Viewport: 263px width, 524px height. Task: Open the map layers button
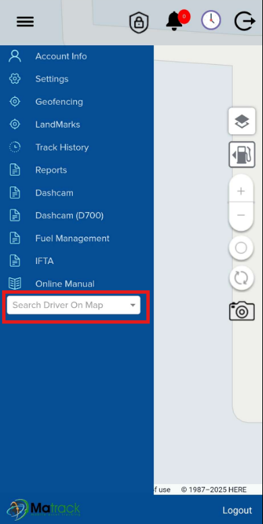(x=242, y=121)
